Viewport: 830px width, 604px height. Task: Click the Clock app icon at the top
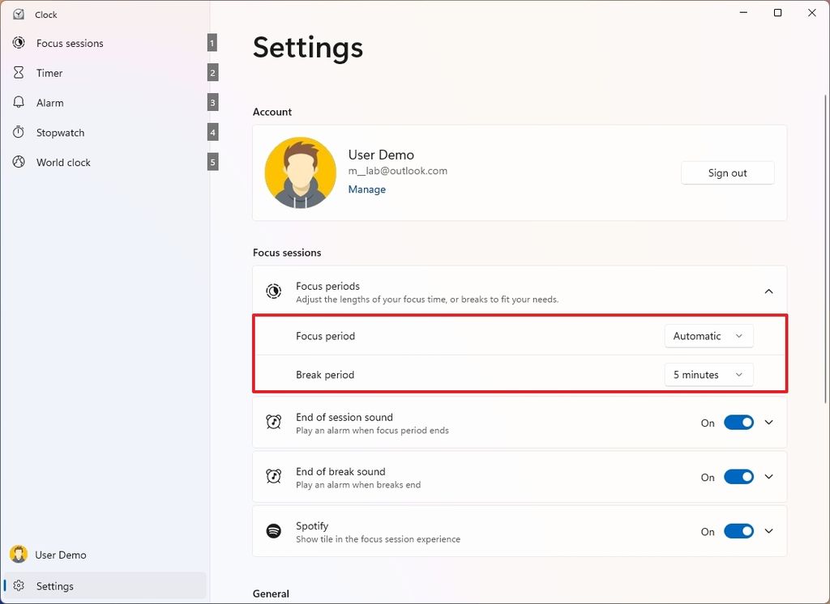(x=18, y=14)
